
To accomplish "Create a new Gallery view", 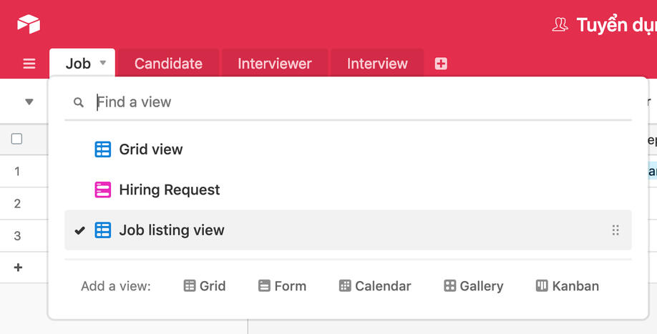I will (x=473, y=286).
